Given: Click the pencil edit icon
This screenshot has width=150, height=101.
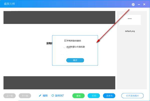Looking at the screenshot, I should 40,96.
